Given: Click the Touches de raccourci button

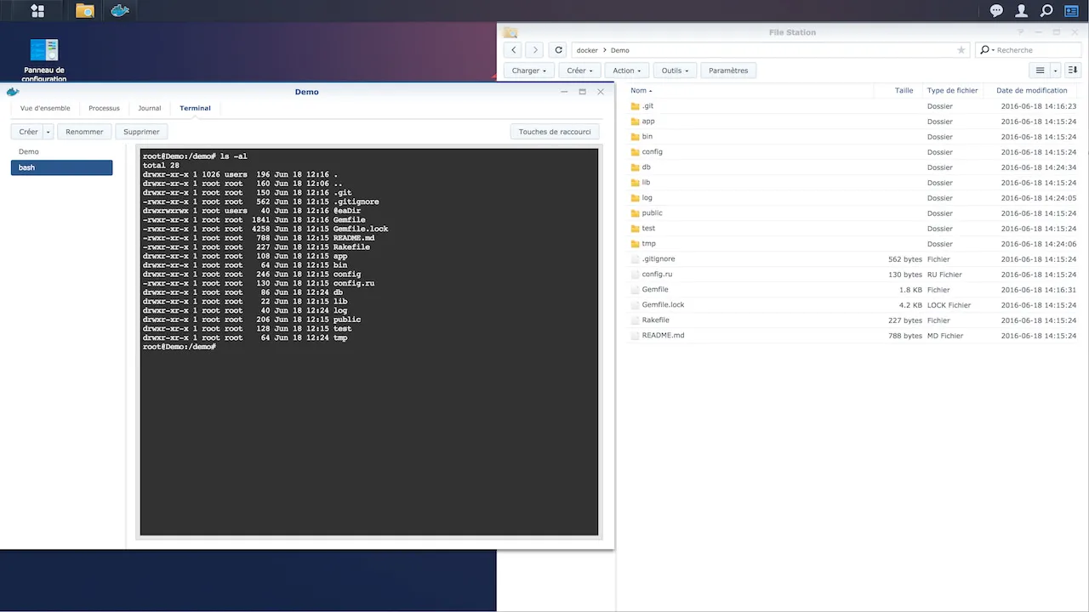Looking at the screenshot, I should (x=555, y=132).
